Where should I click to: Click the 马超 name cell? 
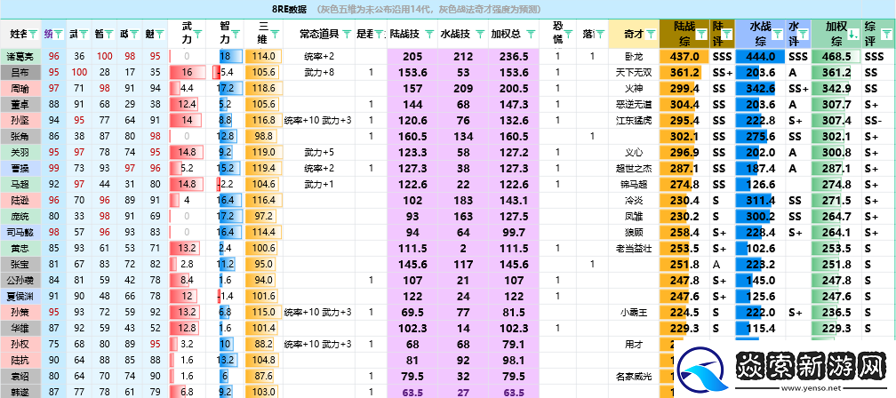pos(20,185)
